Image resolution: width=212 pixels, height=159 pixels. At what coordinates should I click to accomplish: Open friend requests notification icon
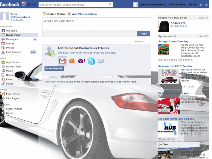23,5
